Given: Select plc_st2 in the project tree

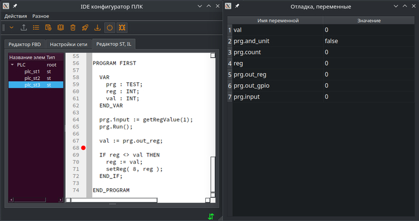Looking at the screenshot, I should [x=32, y=78].
